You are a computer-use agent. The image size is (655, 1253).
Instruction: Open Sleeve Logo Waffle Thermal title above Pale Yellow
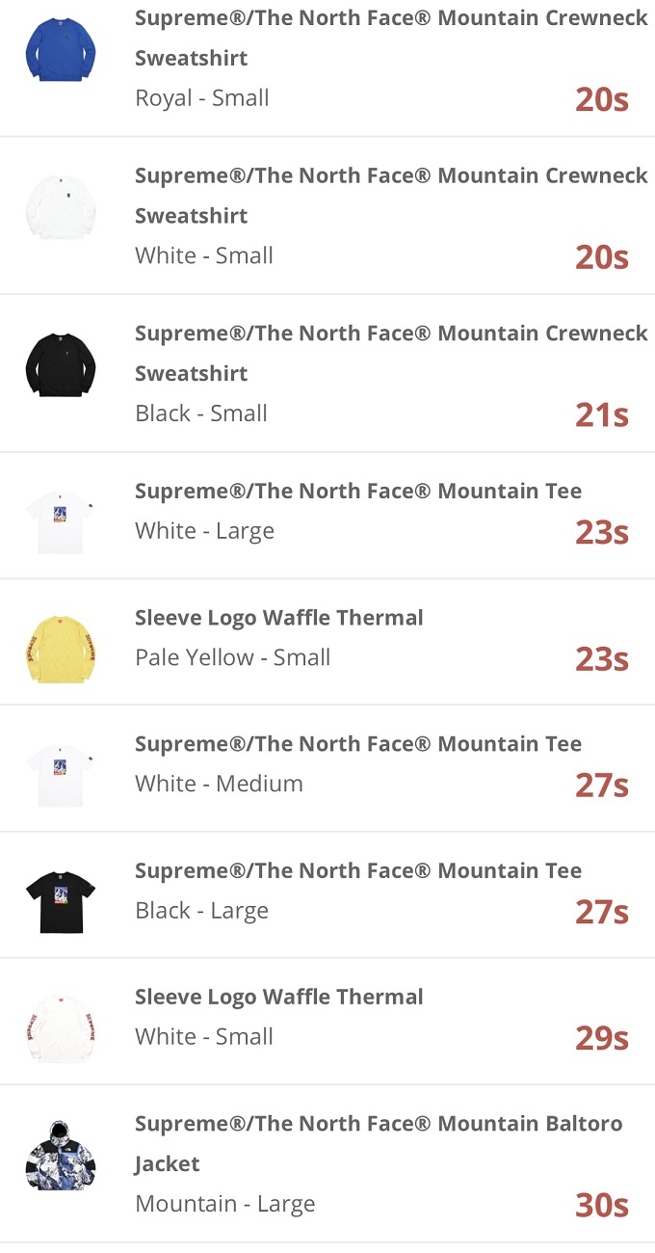pos(278,618)
